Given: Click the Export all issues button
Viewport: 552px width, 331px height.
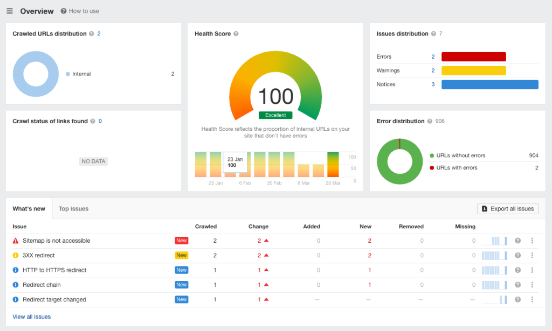Looking at the screenshot, I should point(507,208).
